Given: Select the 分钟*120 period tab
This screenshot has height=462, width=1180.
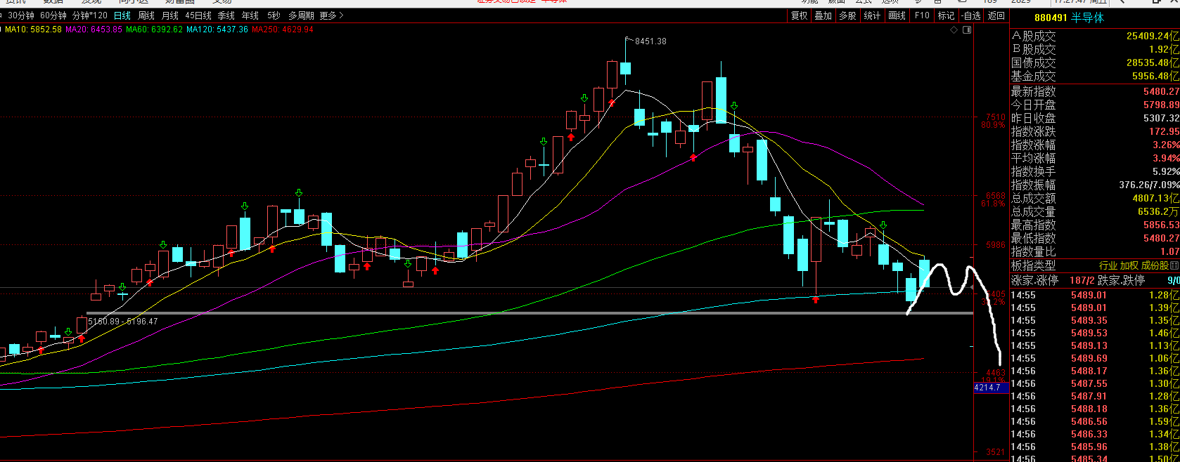Looking at the screenshot, I should tap(90, 15).
